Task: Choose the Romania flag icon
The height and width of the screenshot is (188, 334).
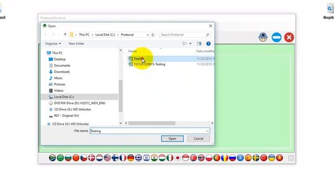Action: click(x=224, y=158)
